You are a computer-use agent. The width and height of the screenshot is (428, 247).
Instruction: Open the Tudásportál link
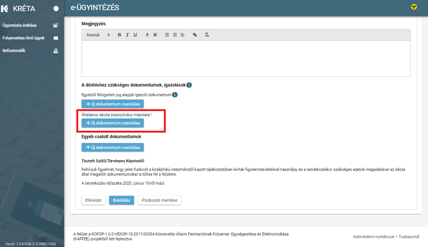click(409, 237)
